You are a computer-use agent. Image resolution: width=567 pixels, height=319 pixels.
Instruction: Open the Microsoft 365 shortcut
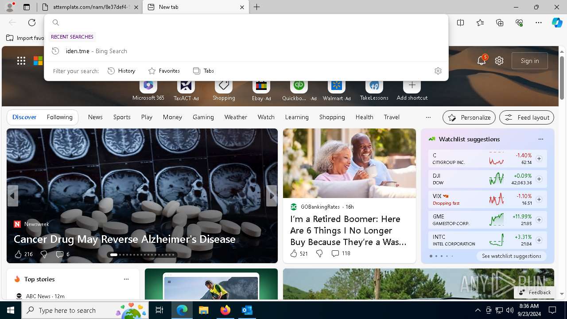tap(148, 89)
